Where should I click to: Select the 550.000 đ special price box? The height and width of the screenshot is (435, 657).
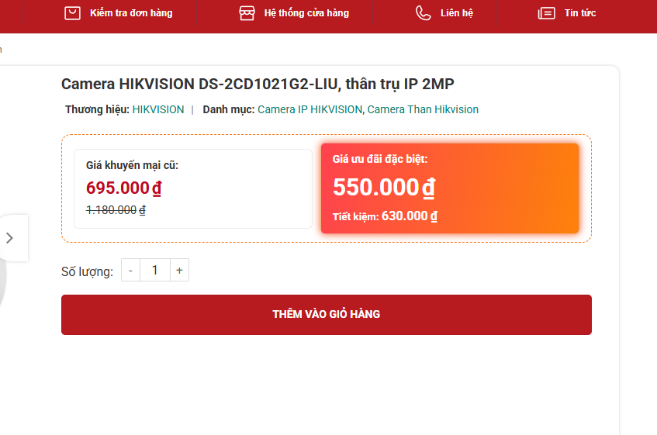450,188
